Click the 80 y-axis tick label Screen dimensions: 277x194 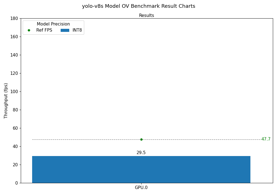(15, 110)
